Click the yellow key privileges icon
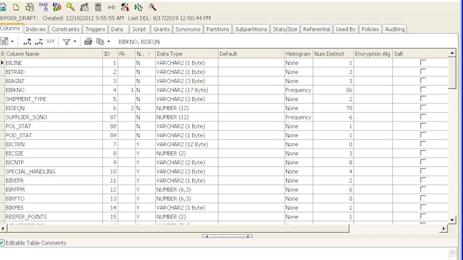The image size is (463, 260). pos(71,7)
